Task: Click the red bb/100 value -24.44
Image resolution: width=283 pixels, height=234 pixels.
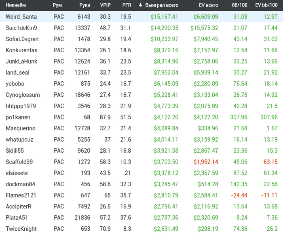Action: click(239, 196)
